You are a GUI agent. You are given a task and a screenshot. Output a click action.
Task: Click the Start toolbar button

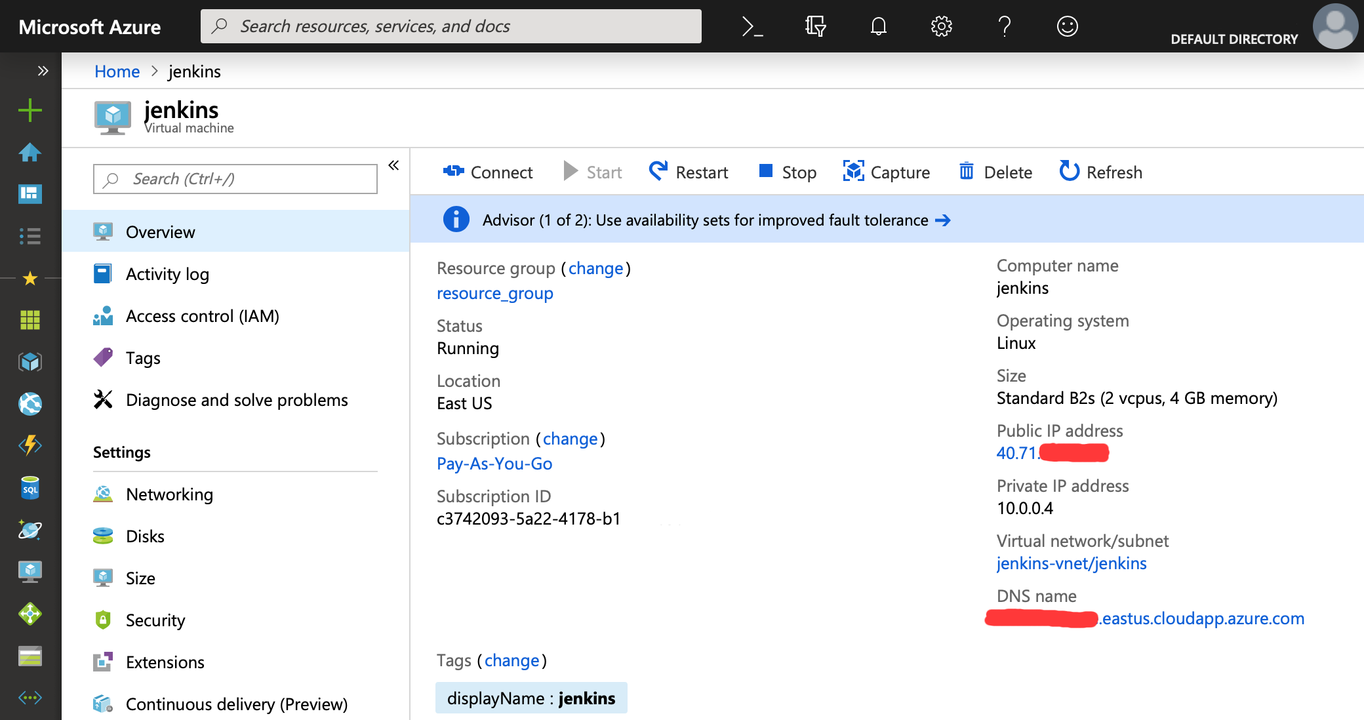pos(593,172)
